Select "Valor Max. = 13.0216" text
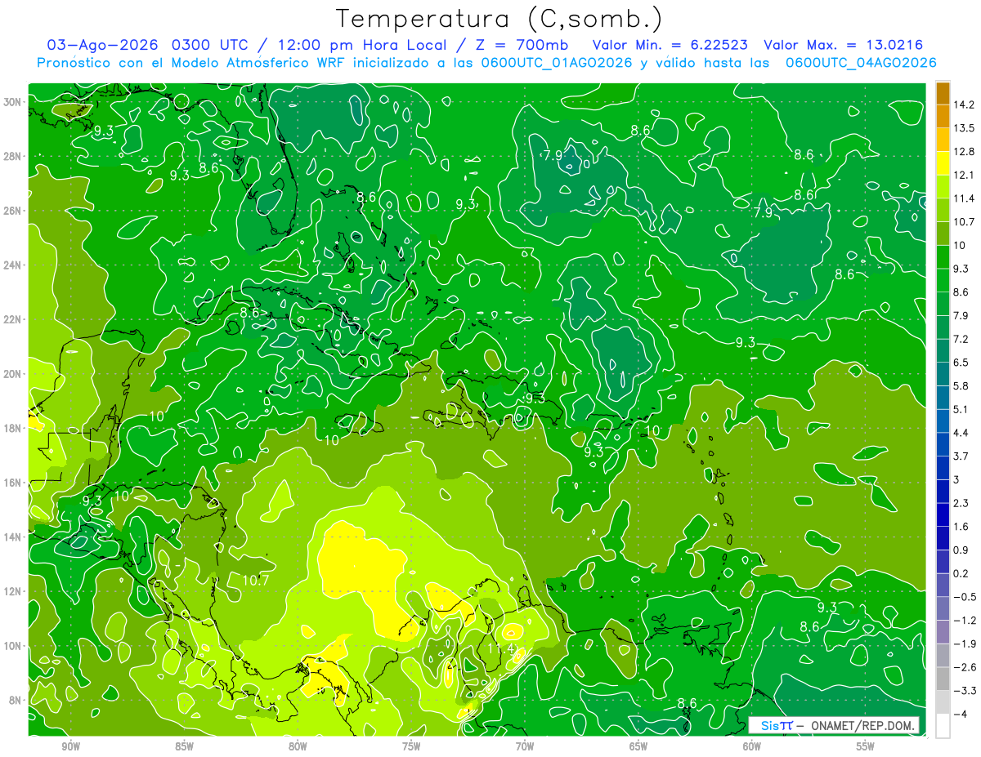Image resolution: width=981 pixels, height=757 pixels. 843,45
